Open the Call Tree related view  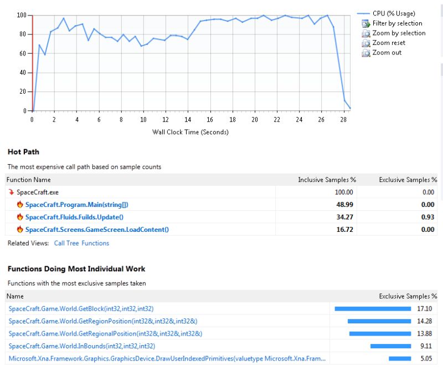tap(66, 243)
